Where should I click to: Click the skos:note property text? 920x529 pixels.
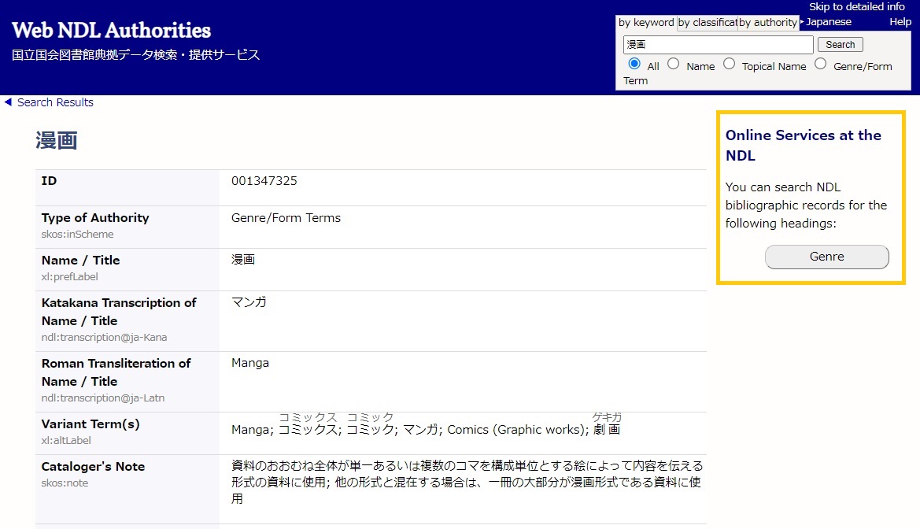point(65,483)
